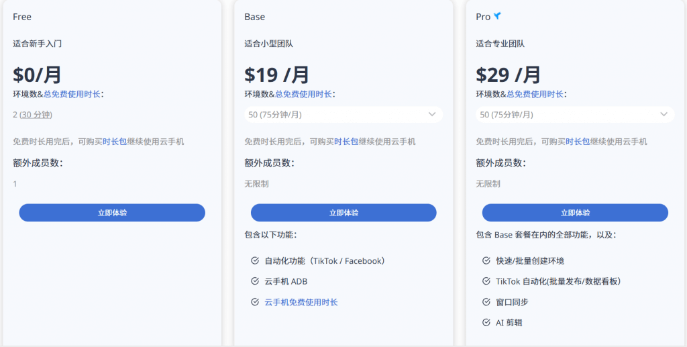Click checkmark icon beside 窗口同步
Screen dimensions: 687x347
pyautogui.click(x=486, y=302)
